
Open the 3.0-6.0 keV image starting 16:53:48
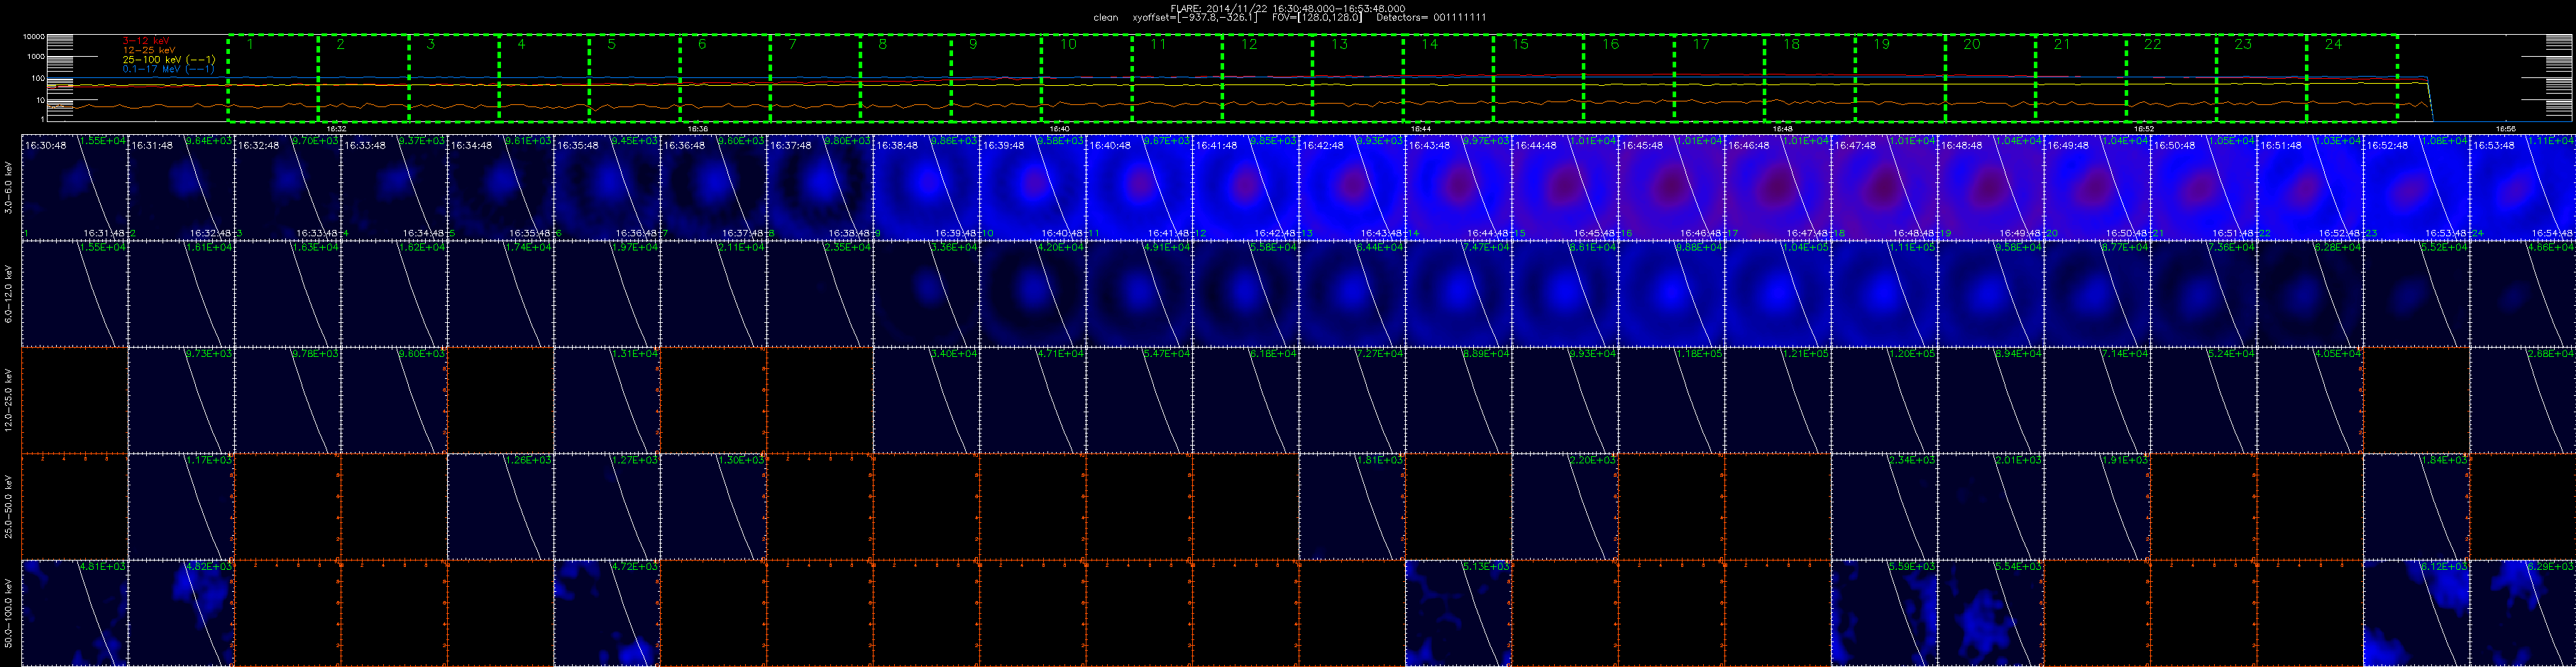click(x=2523, y=187)
